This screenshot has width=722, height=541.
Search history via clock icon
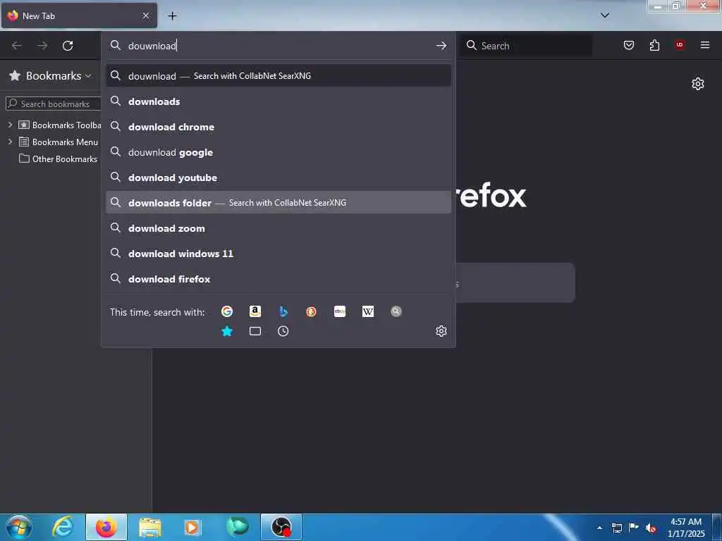tap(283, 331)
